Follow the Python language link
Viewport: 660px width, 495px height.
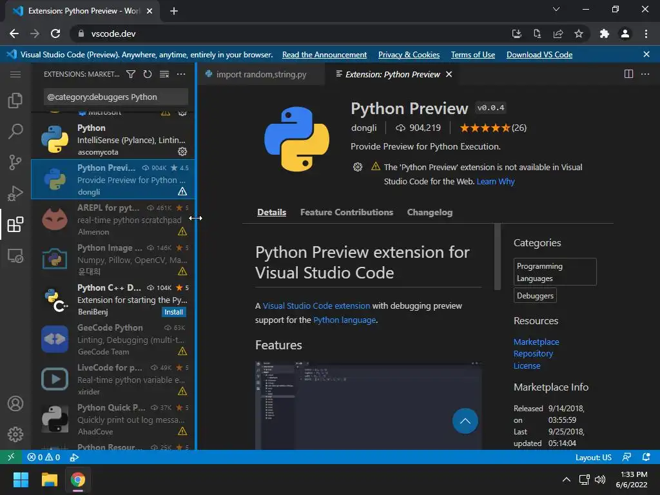click(x=344, y=320)
